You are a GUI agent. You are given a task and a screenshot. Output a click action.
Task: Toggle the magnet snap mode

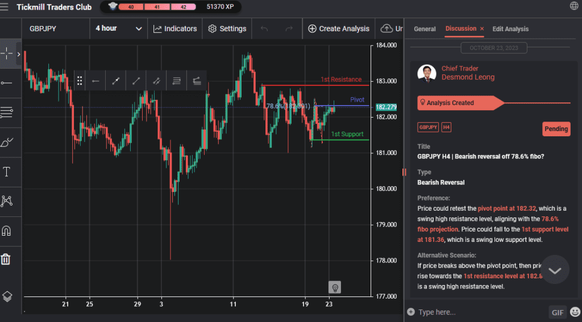[7, 231]
